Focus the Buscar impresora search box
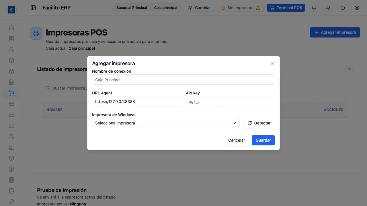367x206 pixels. pos(65,88)
